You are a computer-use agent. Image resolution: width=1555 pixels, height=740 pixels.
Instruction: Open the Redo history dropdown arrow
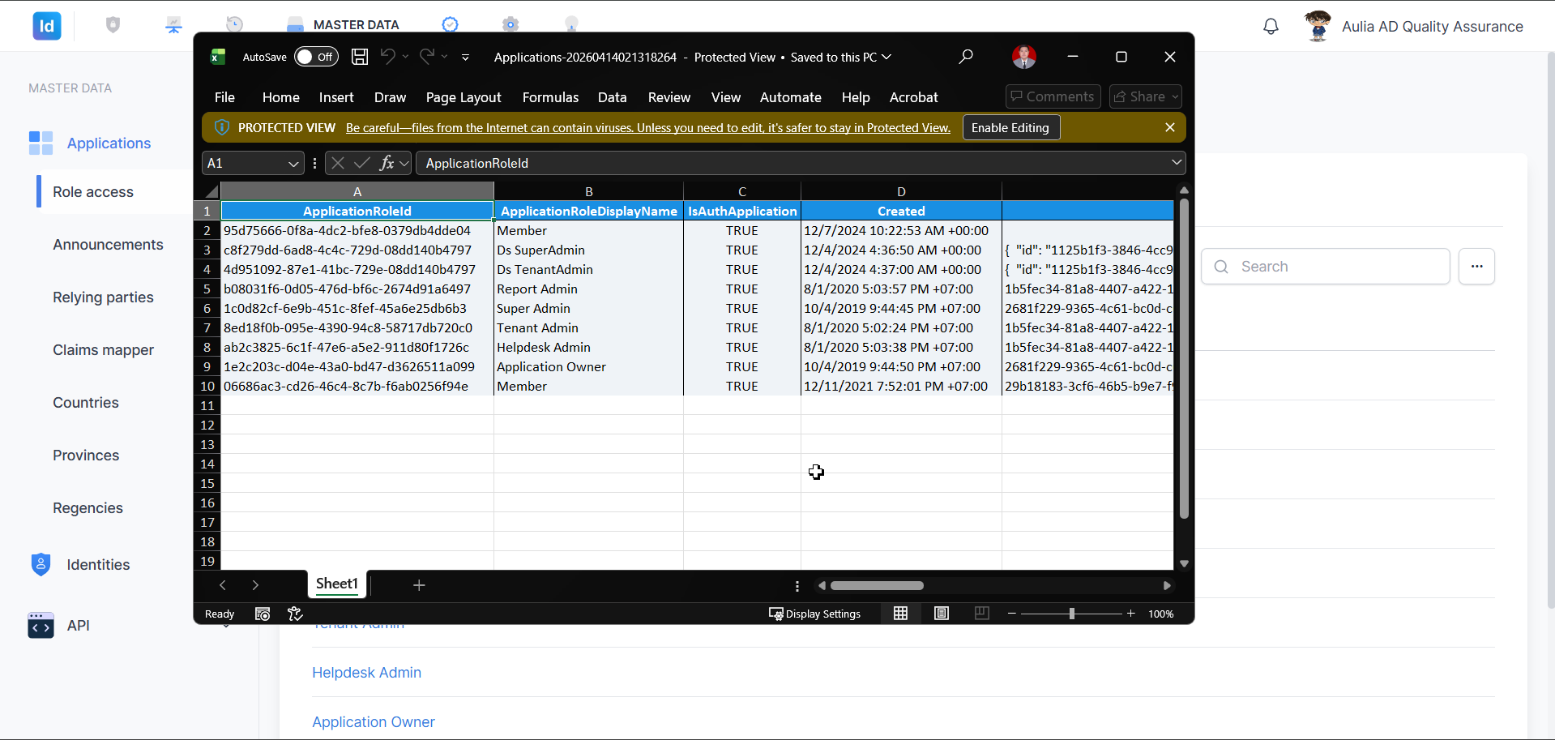click(x=444, y=57)
